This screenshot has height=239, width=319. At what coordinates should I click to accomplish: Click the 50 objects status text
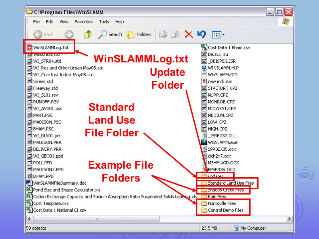[x=36, y=228]
